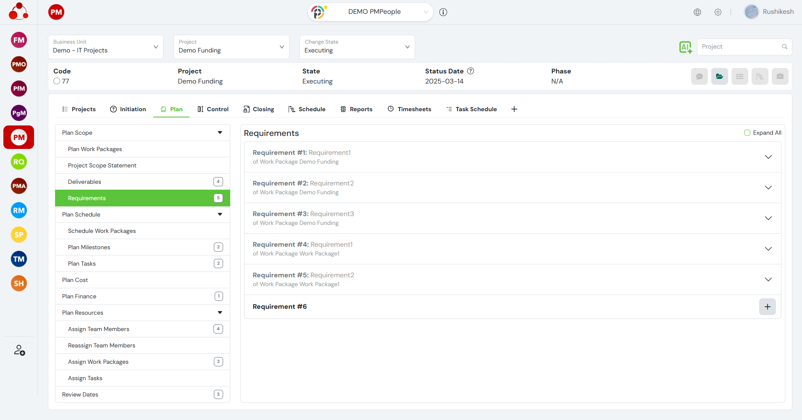Expand Requirement #1 chevron
The width and height of the screenshot is (802, 420).
(x=768, y=157)
